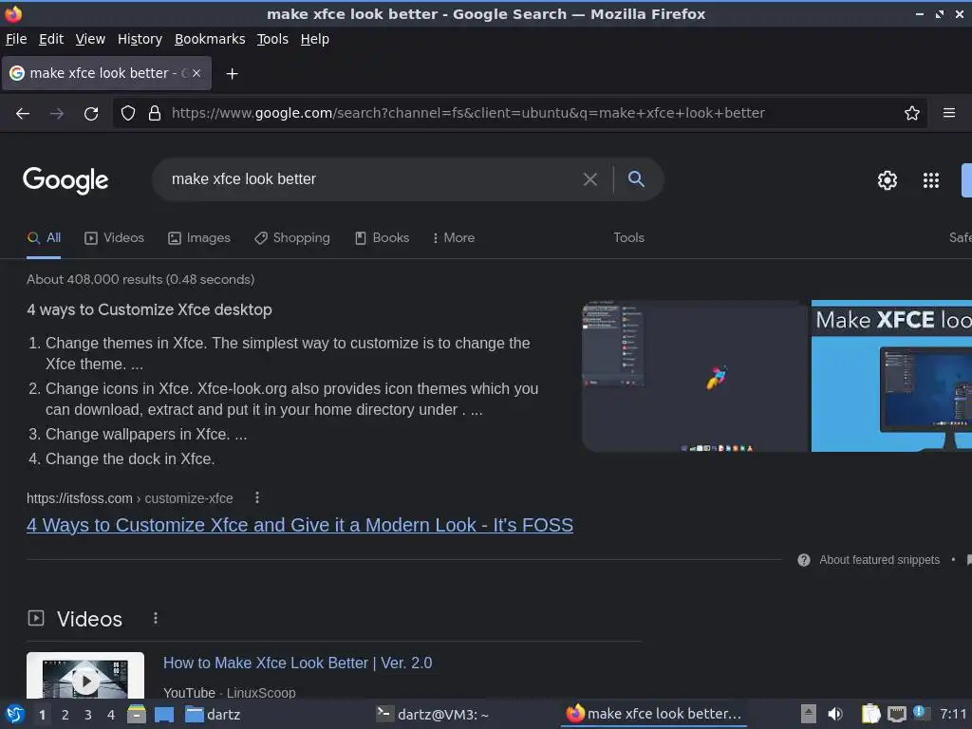This screenshot has width=972, height=729.
Task: Open the tracking protection shield icon
Action: click(128, 113)
